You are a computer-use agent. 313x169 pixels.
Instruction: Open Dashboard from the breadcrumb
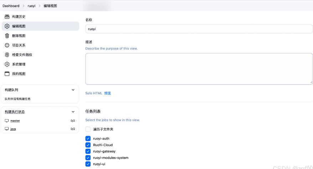click(11, 6)
